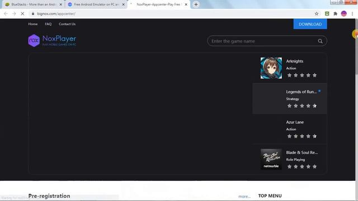358x201 pixels.
Task: Click the 'Strategy' genre label
Action: coord(293,99)
